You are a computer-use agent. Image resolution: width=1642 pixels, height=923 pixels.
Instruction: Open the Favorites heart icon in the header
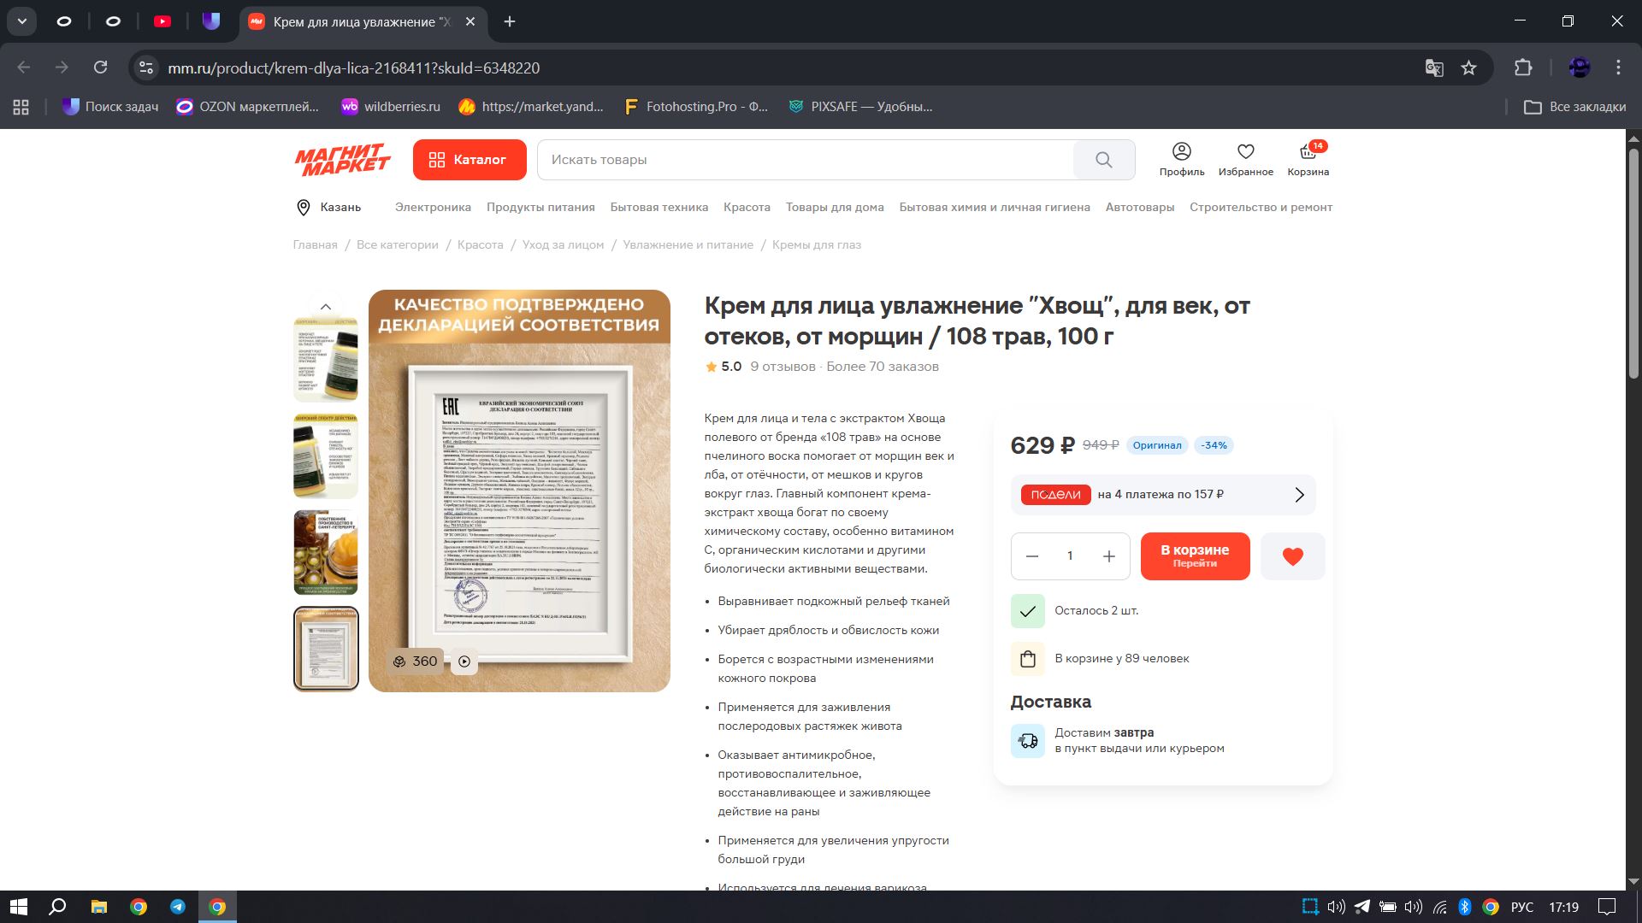tap(1245, 152)
